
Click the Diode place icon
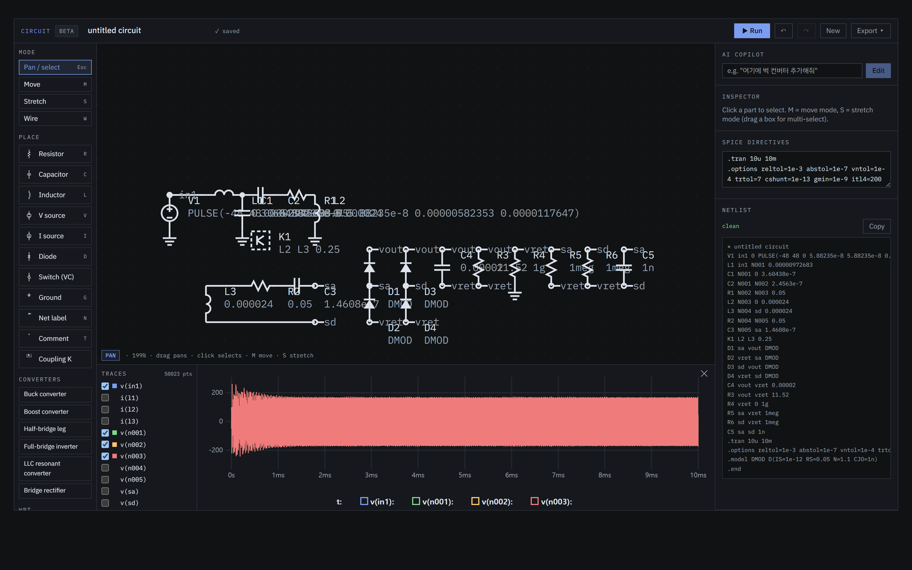29,256
